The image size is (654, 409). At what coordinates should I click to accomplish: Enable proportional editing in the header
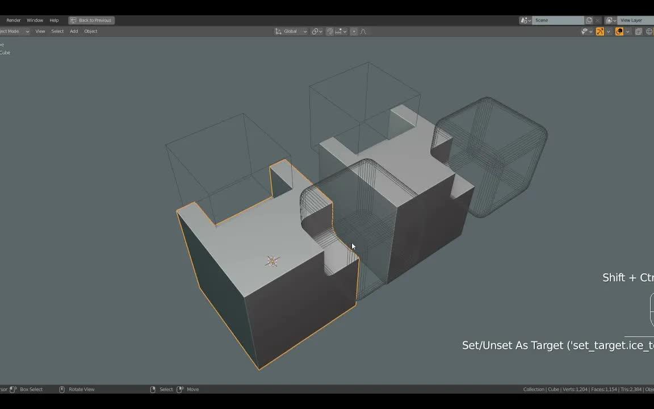click(x=354, y=31)
